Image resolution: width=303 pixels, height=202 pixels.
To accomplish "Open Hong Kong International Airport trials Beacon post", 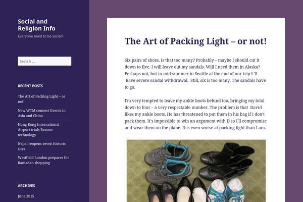I will pos(38,129).
